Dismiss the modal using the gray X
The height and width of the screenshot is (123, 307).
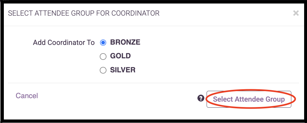(296, 13)
